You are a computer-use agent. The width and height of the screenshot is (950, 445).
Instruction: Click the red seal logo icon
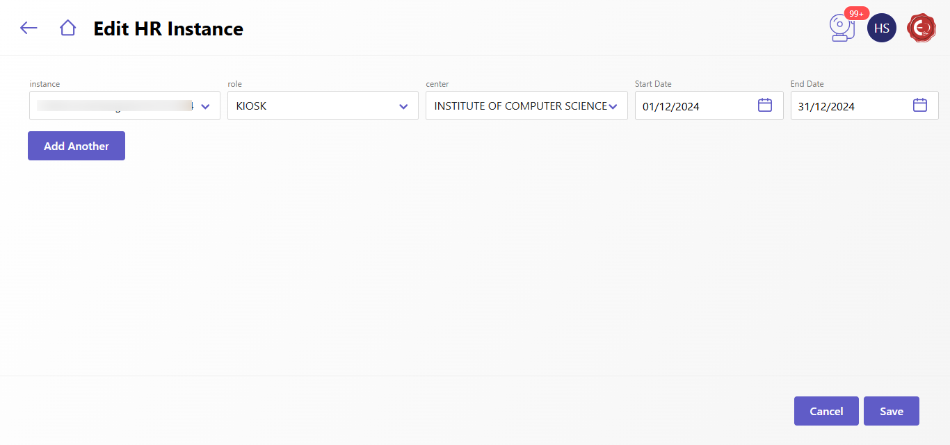click(x=921, y=28)
